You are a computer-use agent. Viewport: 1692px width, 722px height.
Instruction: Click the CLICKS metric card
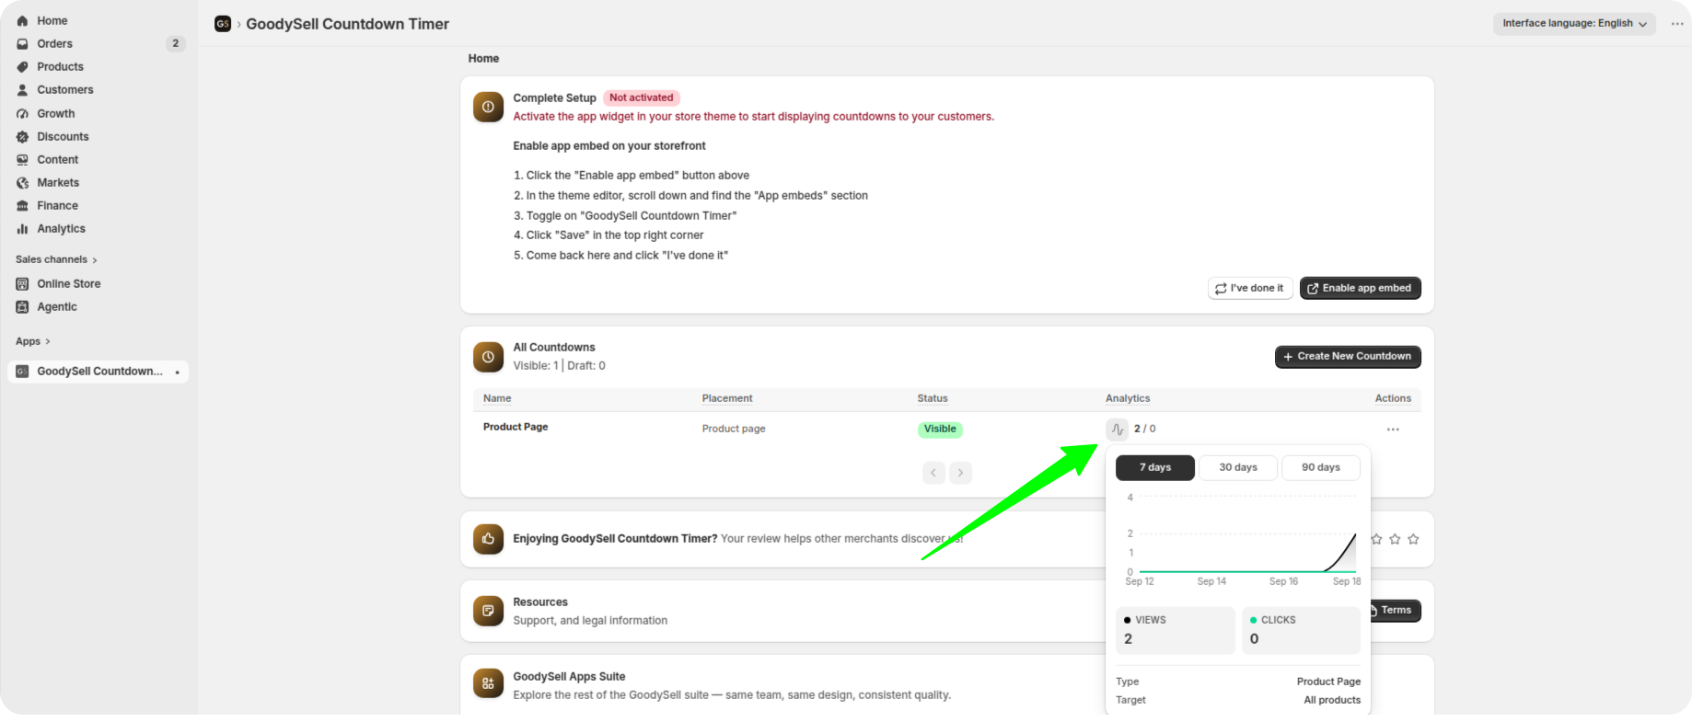1301,630
